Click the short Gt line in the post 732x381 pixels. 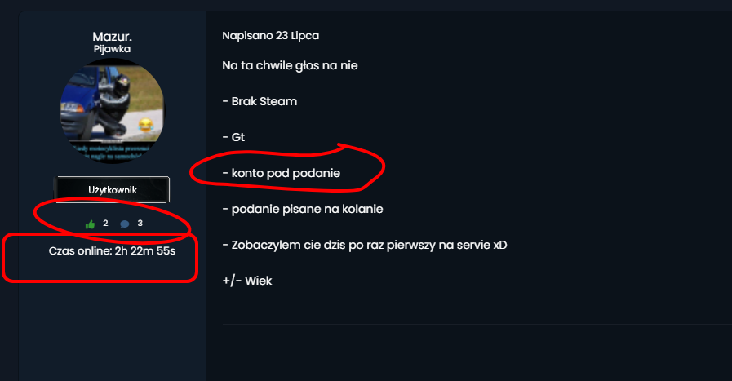point(233,137)
